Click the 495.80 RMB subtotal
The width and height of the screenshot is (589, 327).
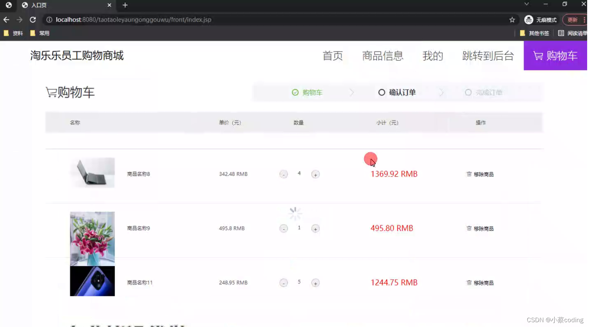[x=392, y=228]
